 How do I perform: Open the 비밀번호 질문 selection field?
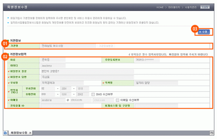pyautogui.click(x=87, y=71)
